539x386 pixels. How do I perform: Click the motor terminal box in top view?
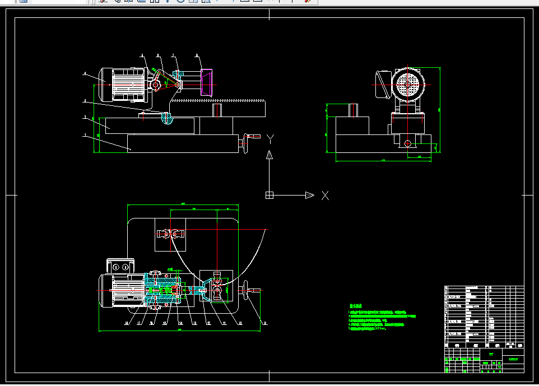tap(120, 266)
